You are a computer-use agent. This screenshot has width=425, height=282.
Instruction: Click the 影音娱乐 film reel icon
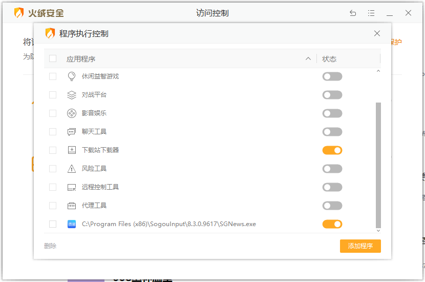pos(72,113)
